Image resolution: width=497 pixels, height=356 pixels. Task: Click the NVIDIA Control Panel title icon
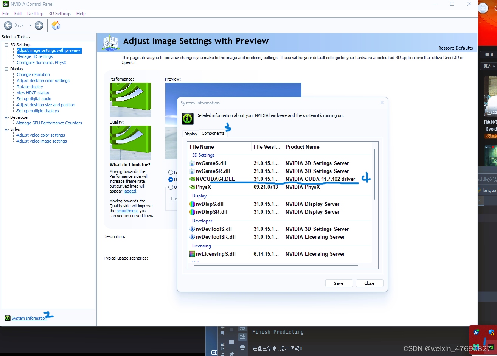6,4
